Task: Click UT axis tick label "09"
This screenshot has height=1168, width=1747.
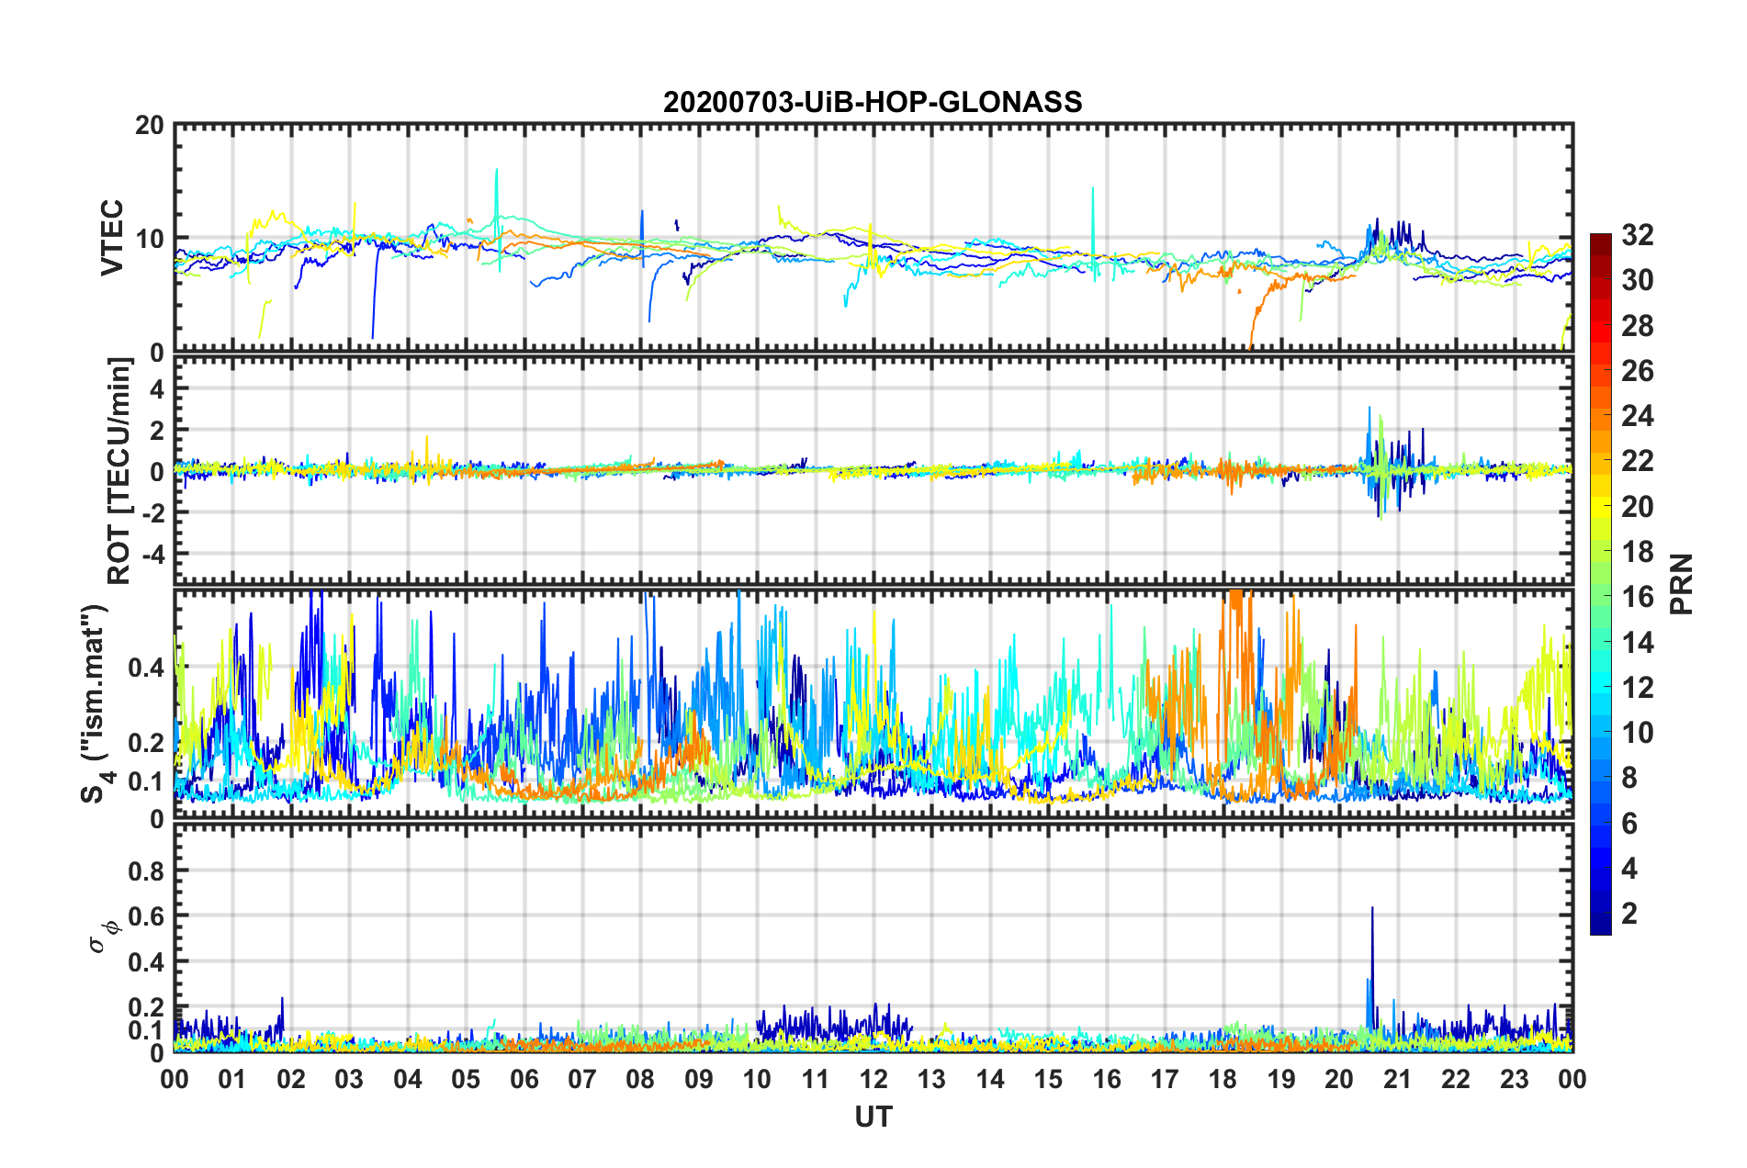Action: tap(699, 1079)
